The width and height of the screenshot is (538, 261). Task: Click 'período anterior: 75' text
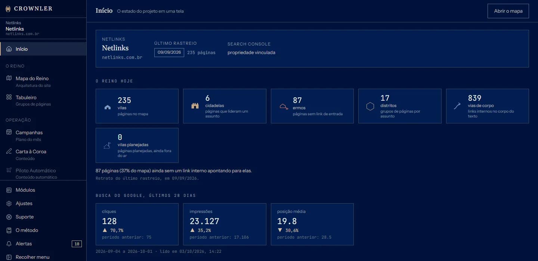tap(127, 237)
